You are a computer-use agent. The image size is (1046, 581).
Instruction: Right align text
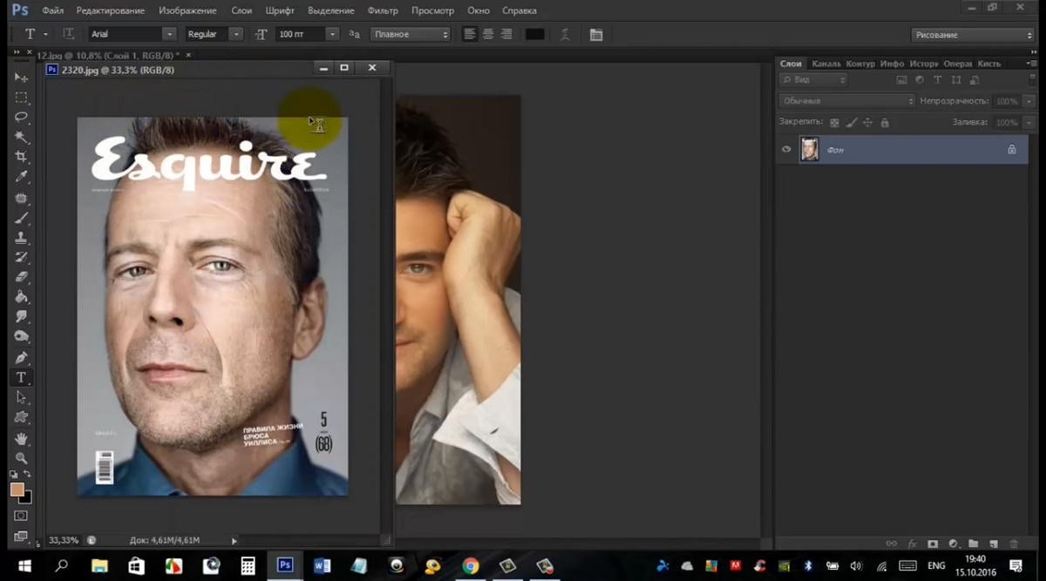(506, 34)
